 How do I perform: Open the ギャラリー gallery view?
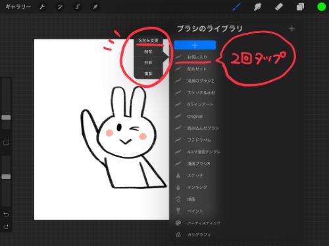[18, 7]
